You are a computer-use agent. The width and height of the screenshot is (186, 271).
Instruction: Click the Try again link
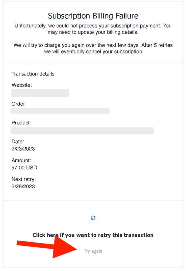[93, 251]
